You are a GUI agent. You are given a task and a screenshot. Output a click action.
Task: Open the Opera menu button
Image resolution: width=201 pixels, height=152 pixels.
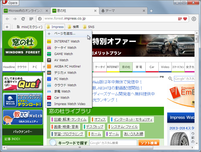[10, 3]
